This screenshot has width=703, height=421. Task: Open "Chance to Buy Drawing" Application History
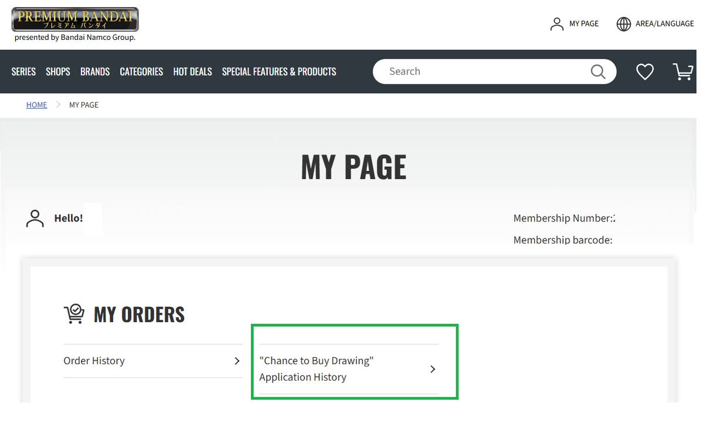pos(349,369)
